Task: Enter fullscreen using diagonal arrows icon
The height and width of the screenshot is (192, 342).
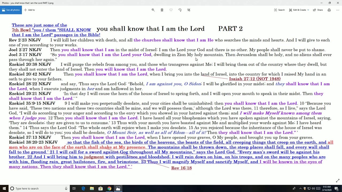Action: coord(338,181)
